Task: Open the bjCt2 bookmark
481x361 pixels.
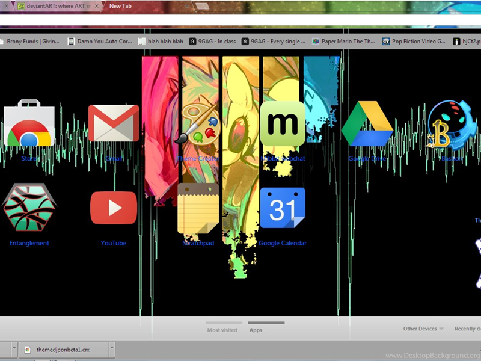Action: (467, 41)
